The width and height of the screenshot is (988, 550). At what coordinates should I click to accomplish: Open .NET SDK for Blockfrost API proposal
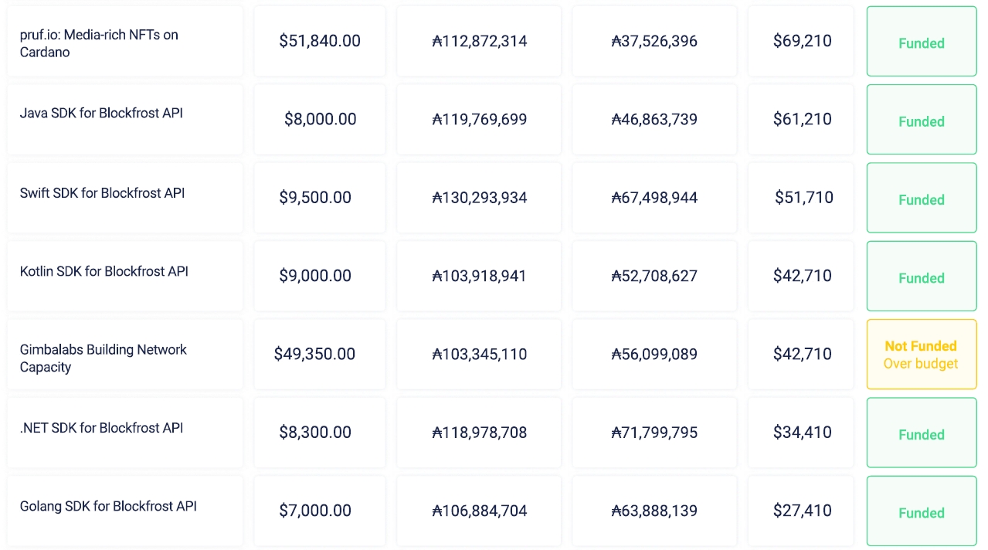[x=101, y=428]
